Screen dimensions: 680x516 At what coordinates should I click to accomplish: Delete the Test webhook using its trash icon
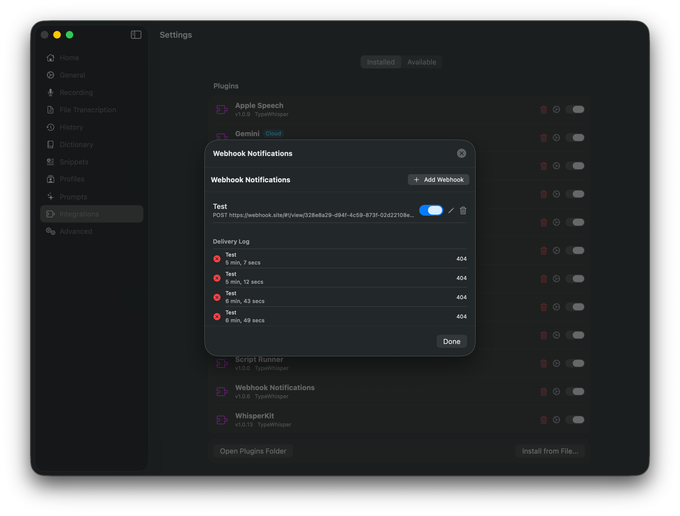coord(463,211)
